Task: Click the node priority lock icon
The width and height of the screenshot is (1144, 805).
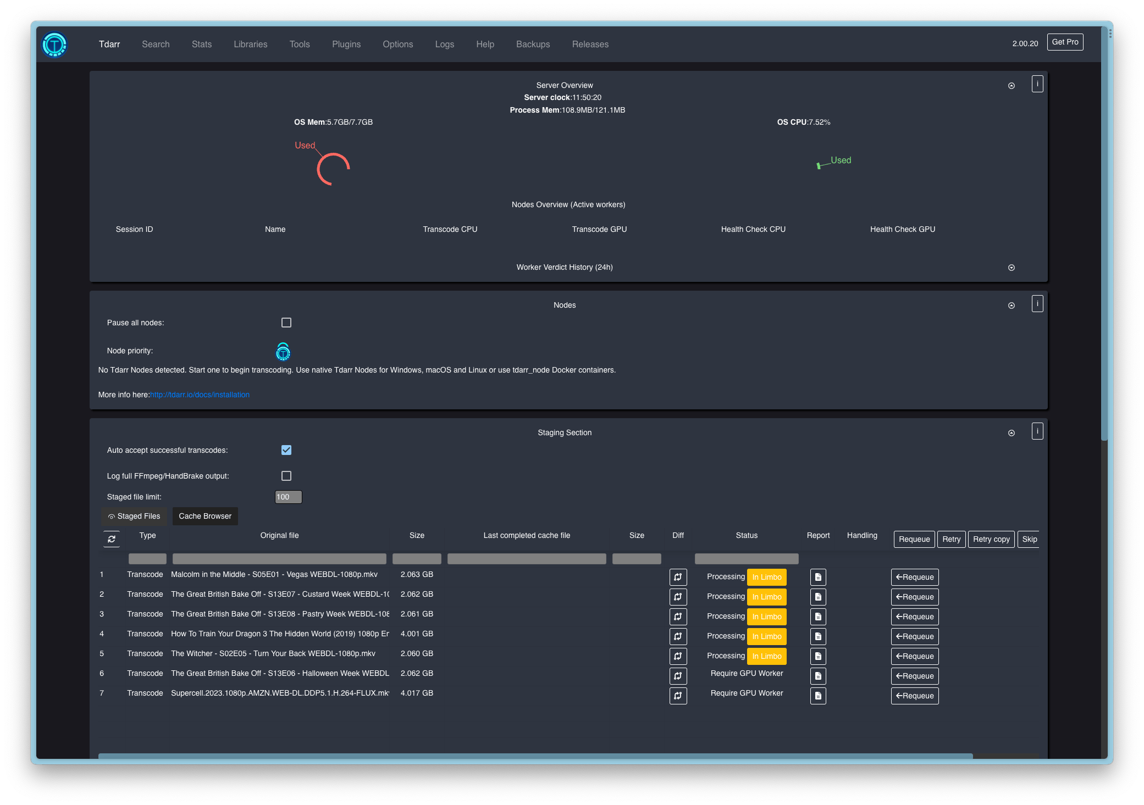Action: point(283,352)
